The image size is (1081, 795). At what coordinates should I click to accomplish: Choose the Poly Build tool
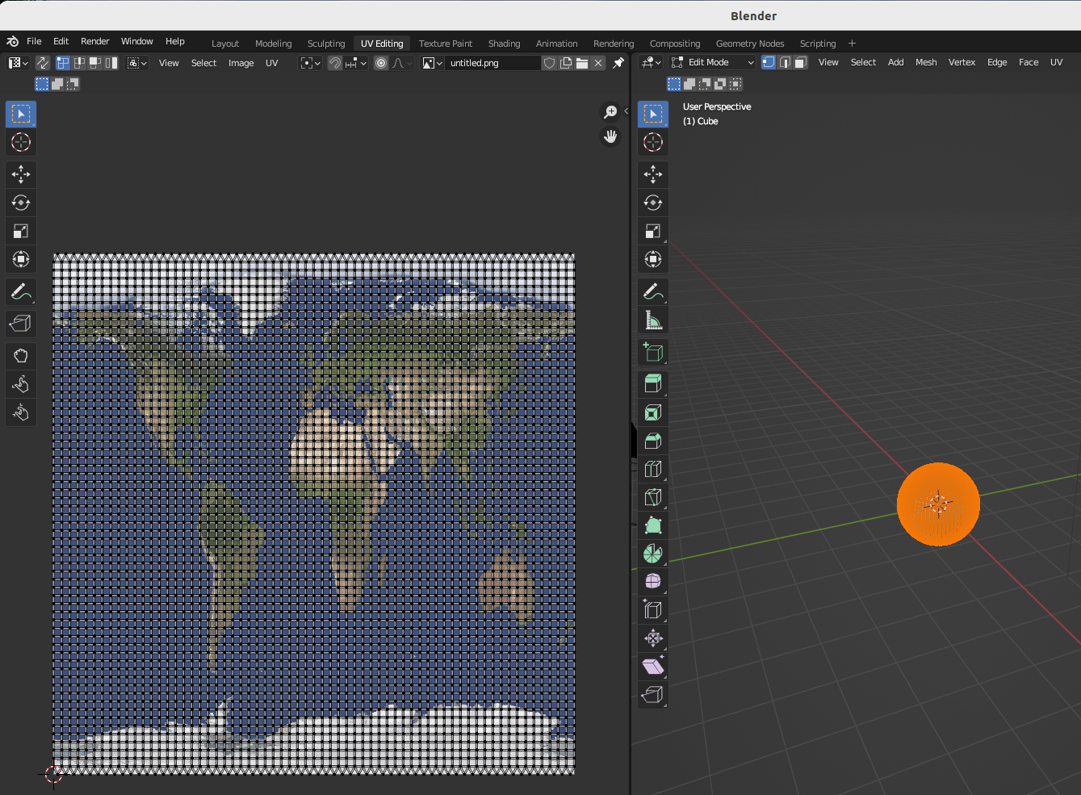[653, 525]
